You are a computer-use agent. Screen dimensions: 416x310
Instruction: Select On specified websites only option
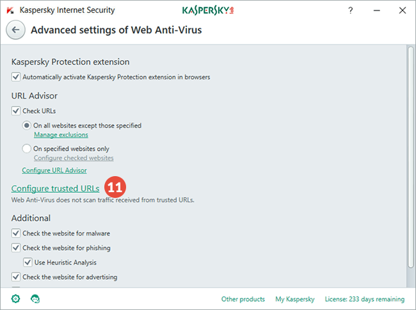(x=27, y=149)
